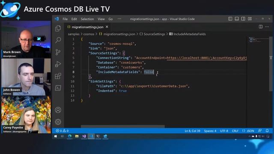Open the File menu
This screenshot has width=274, height=154.
click(65, 19)
